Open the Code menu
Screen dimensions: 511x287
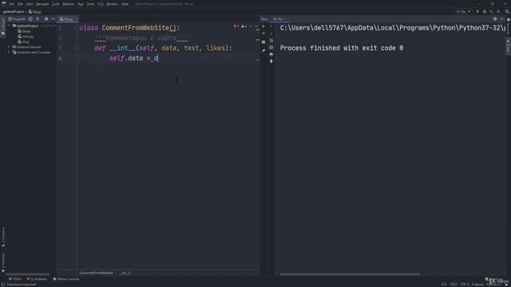[x=56, y=4]
